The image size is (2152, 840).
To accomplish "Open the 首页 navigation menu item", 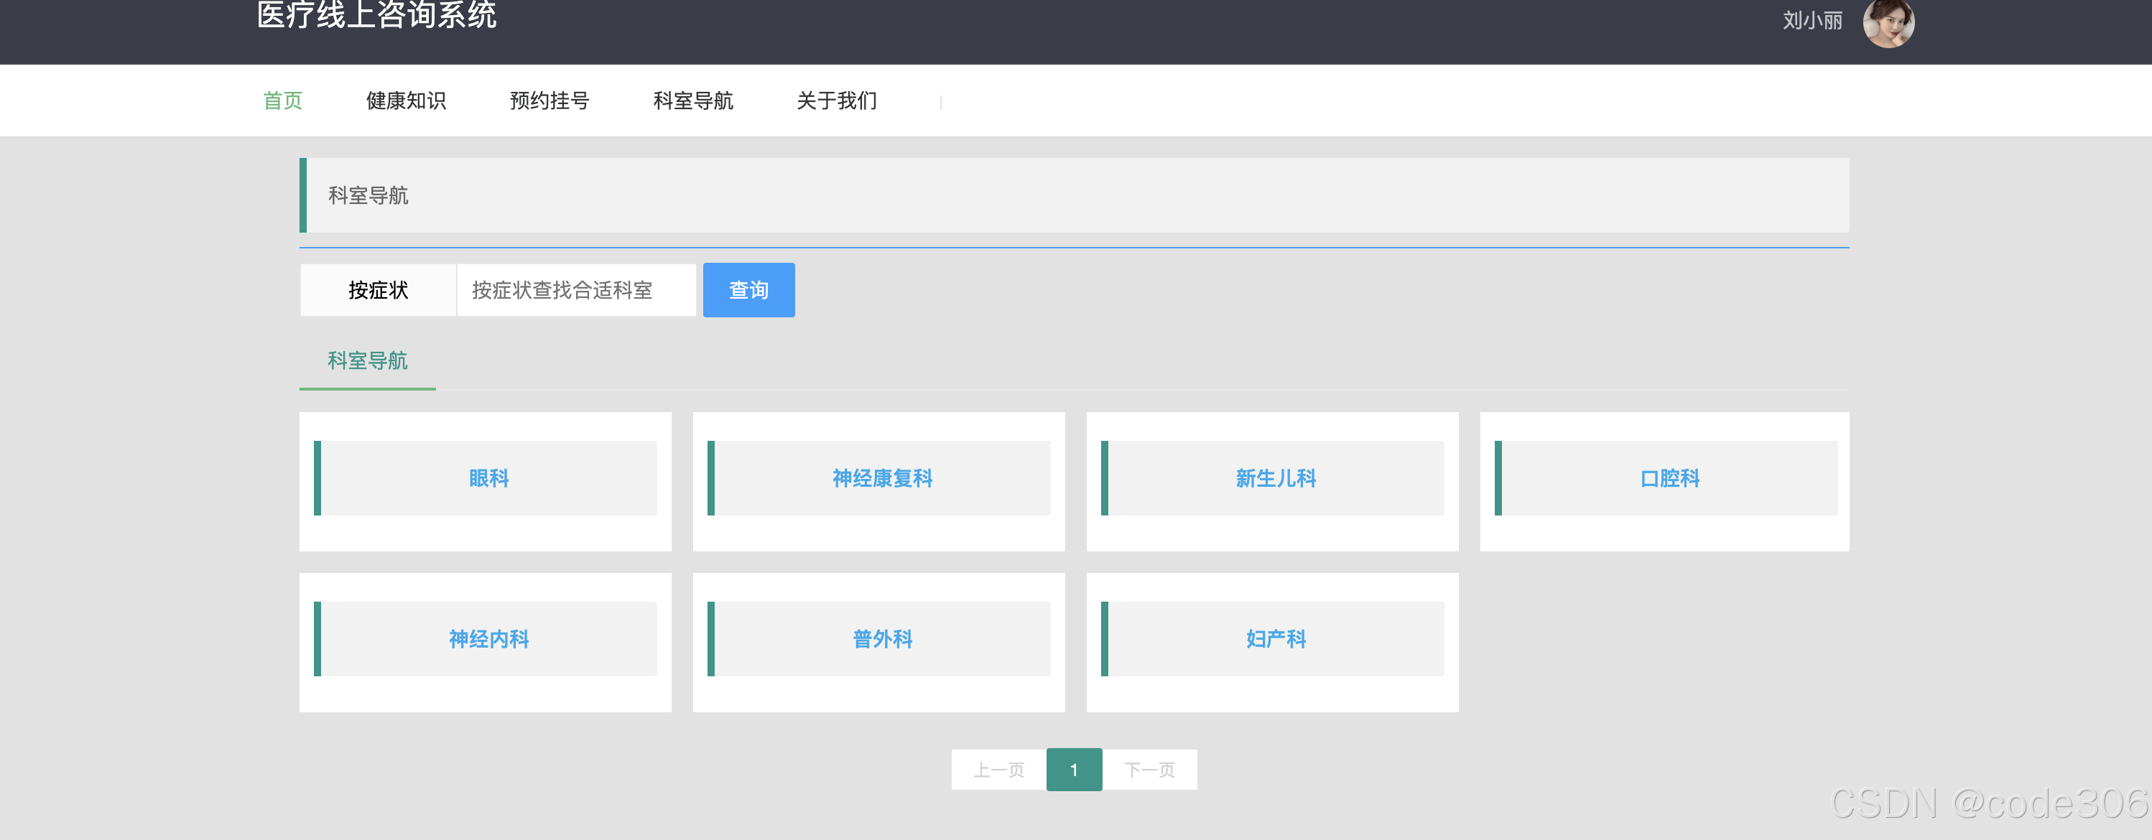I will click(282, 101).
